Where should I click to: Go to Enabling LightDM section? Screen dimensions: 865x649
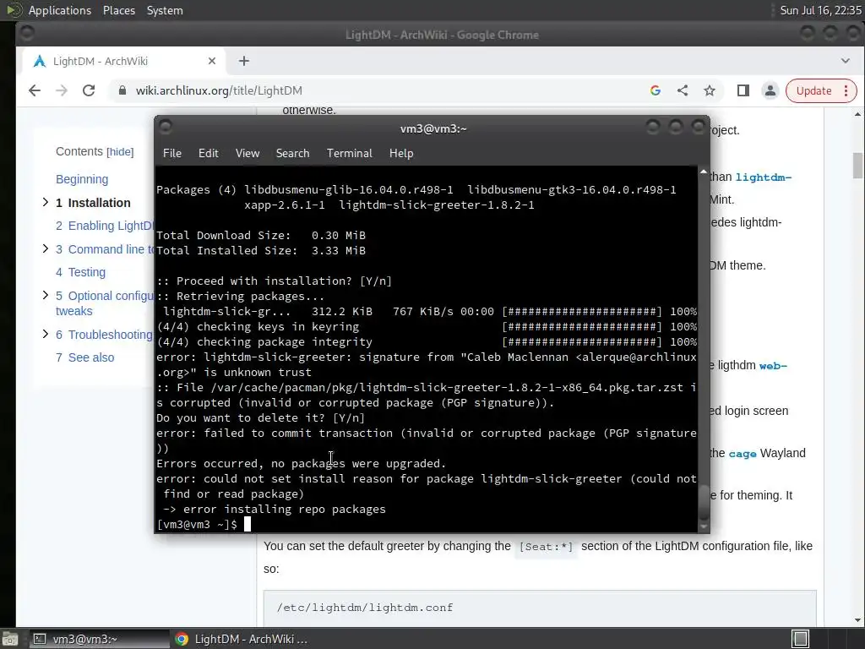(x=104, y=226)
